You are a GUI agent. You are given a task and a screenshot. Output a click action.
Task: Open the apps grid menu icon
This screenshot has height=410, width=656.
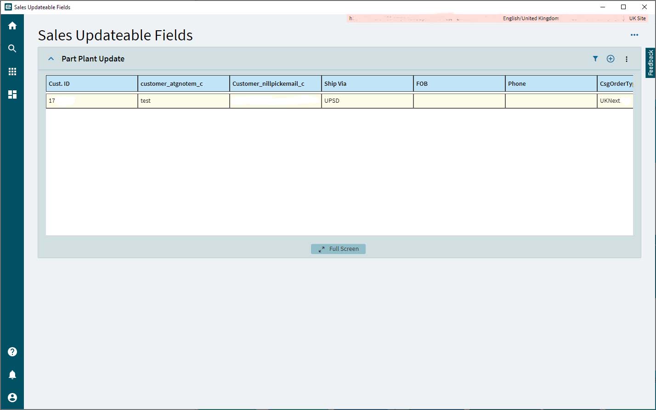point(12,72)
